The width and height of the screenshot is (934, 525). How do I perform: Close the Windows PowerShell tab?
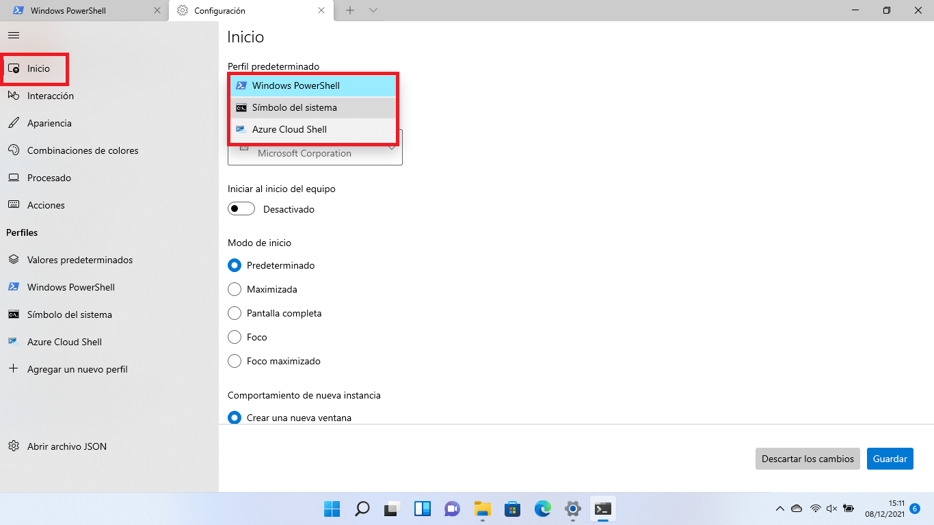click(157, 11)
